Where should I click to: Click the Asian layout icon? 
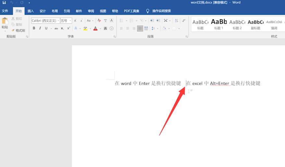point(166,21)
